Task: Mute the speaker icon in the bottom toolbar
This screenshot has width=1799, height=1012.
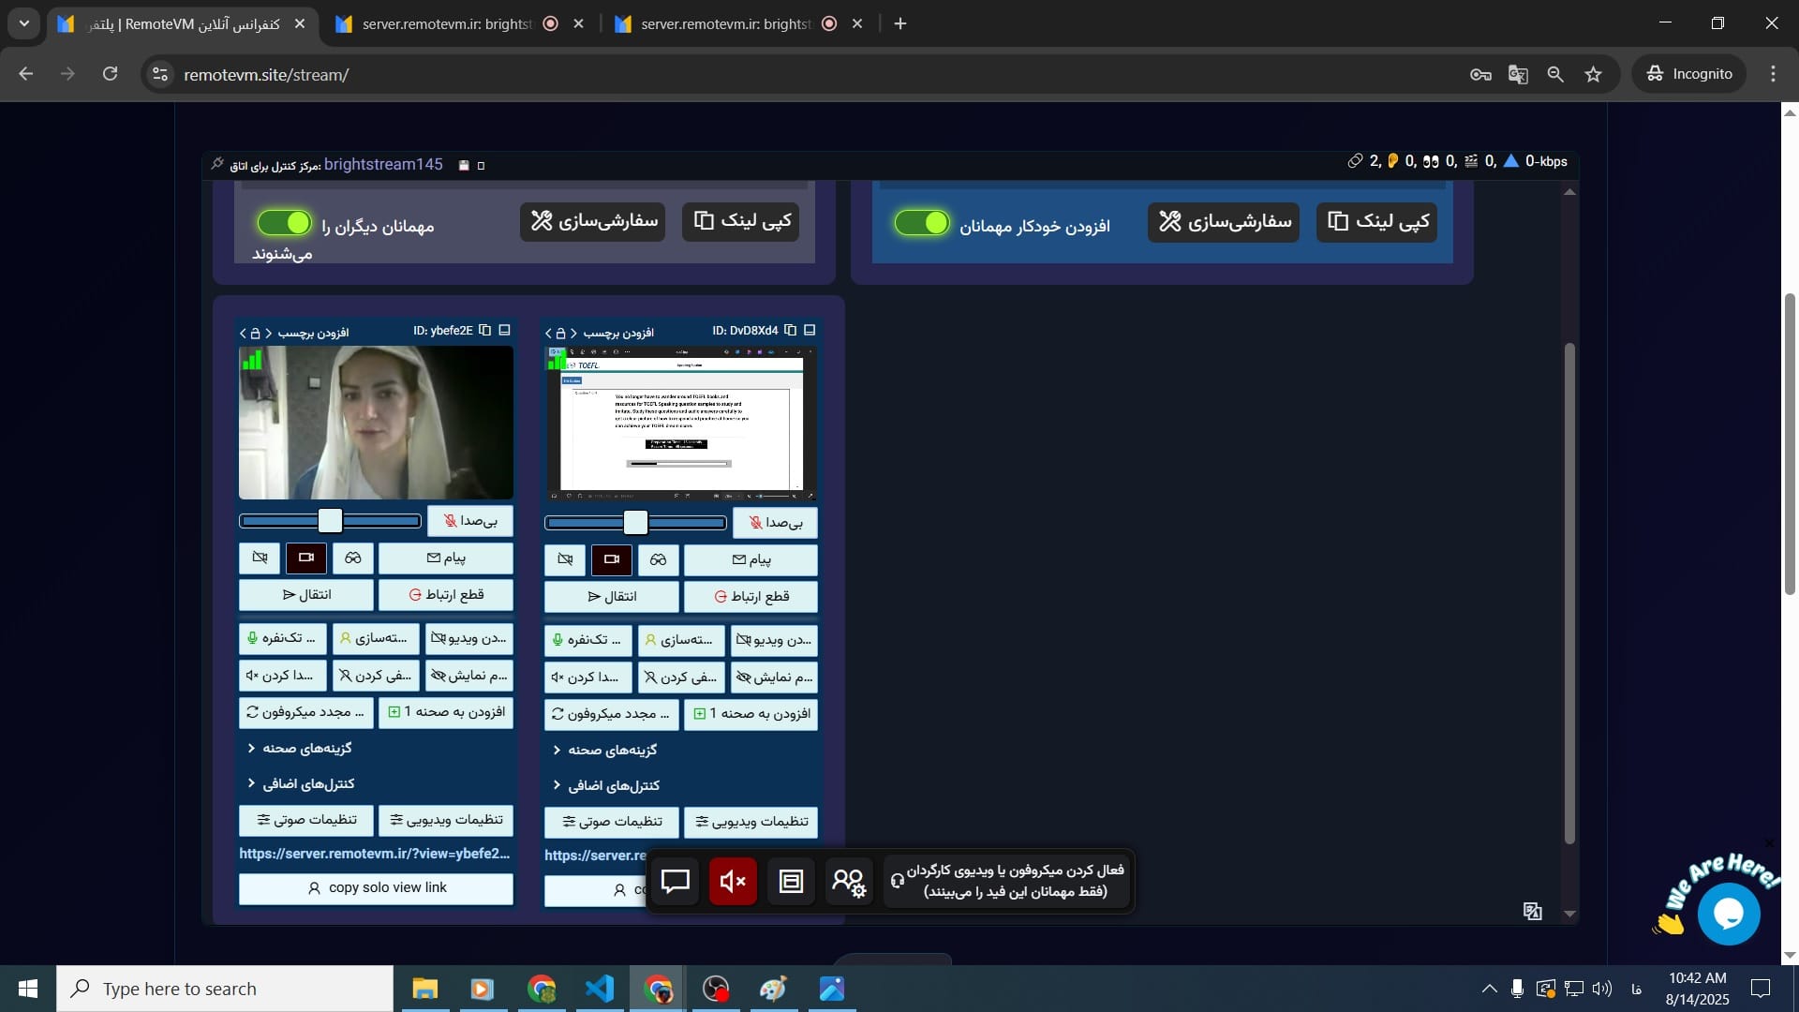Action: point(733,881)
